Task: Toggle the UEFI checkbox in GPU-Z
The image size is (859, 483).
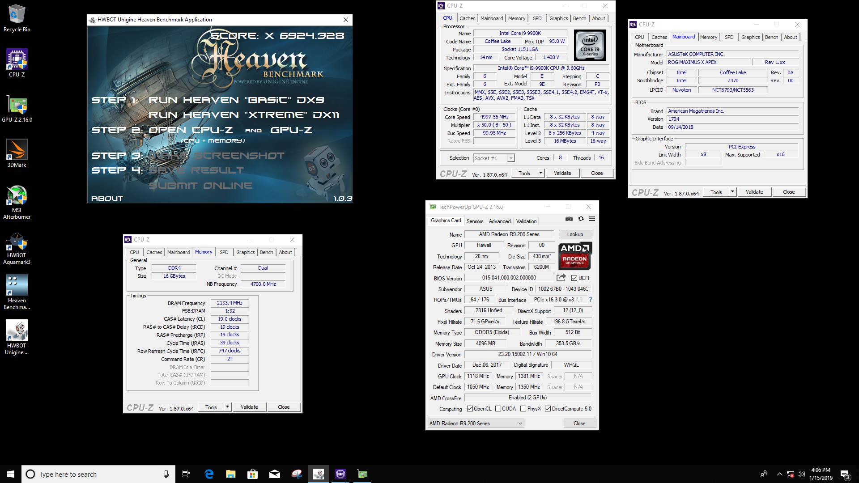Action: [574, 278]
